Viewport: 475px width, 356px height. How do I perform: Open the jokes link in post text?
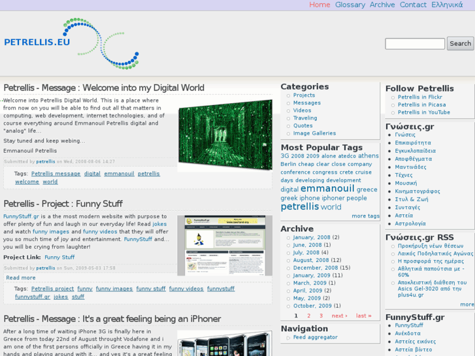click(159, 224)
